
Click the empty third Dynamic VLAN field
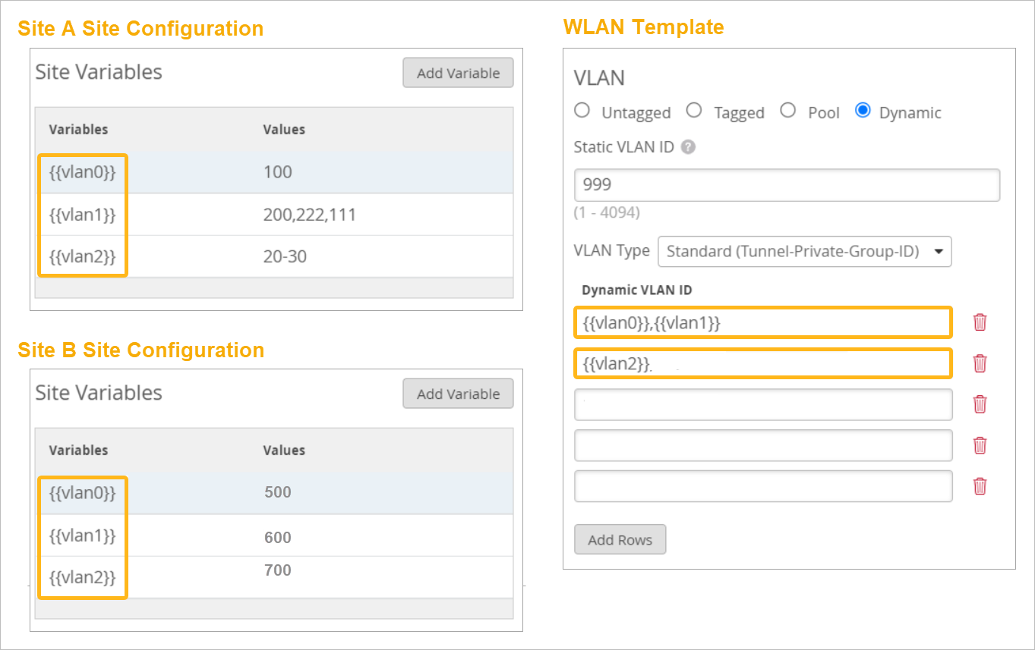762,404
